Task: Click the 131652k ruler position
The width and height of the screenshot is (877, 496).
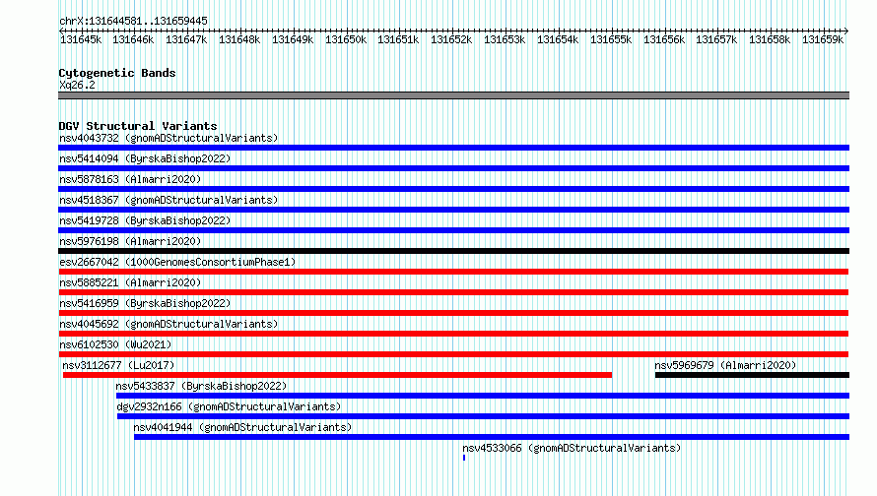Action: [451, 39]
